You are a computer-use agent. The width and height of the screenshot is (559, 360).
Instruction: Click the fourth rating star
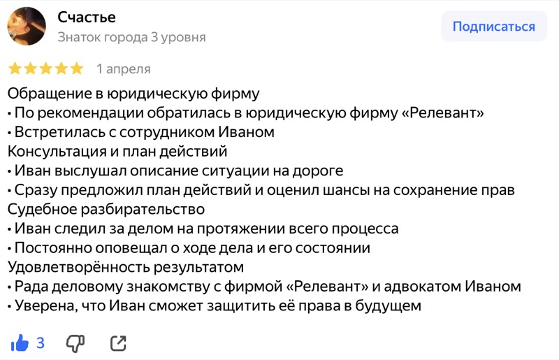tap(61, 69)
